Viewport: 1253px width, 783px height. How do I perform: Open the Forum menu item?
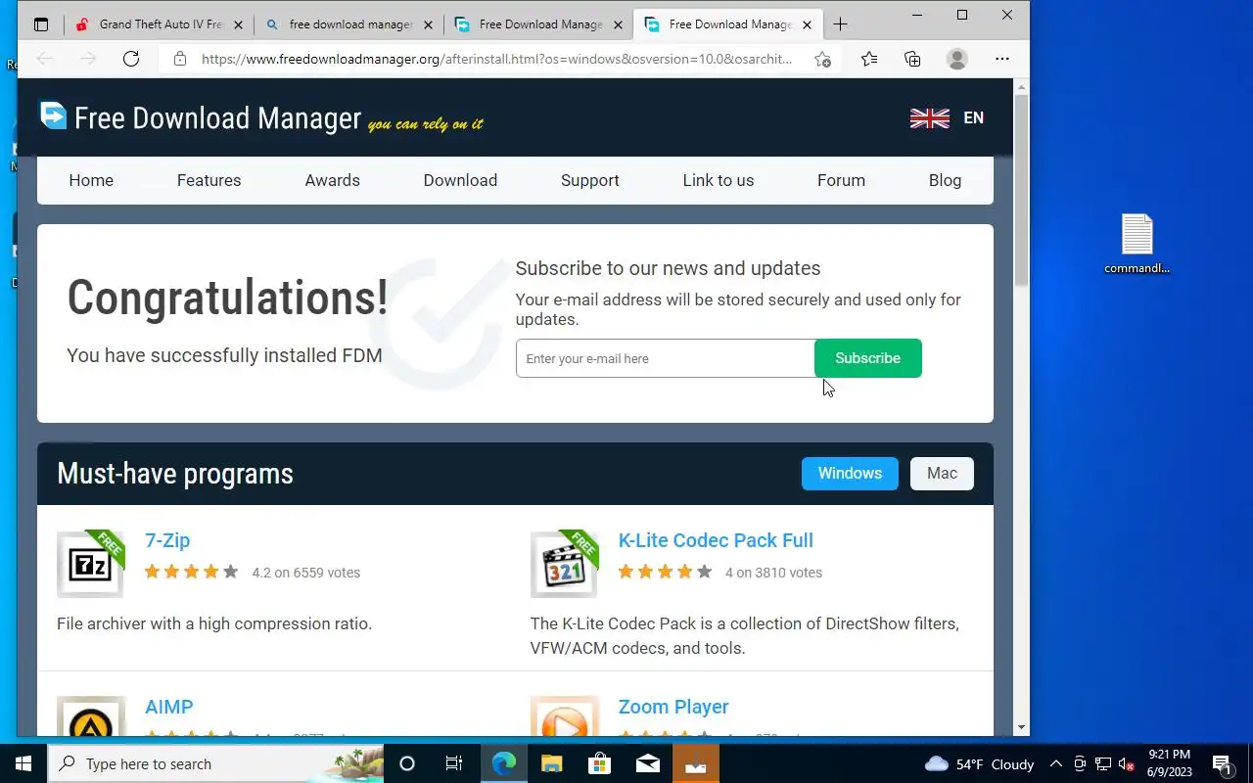(841, 180)
